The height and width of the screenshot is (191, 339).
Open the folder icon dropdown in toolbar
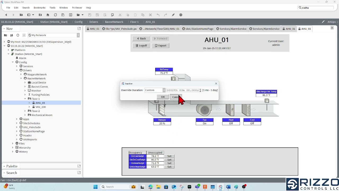coord(82,15)
